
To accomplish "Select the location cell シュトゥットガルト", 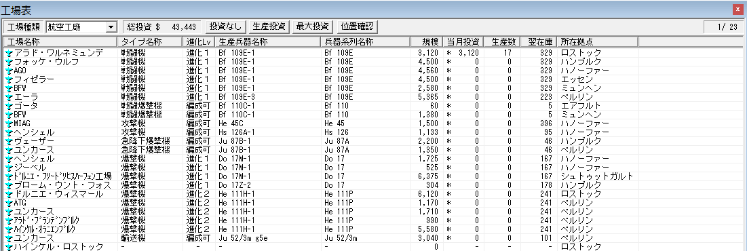I will point(598,176).
